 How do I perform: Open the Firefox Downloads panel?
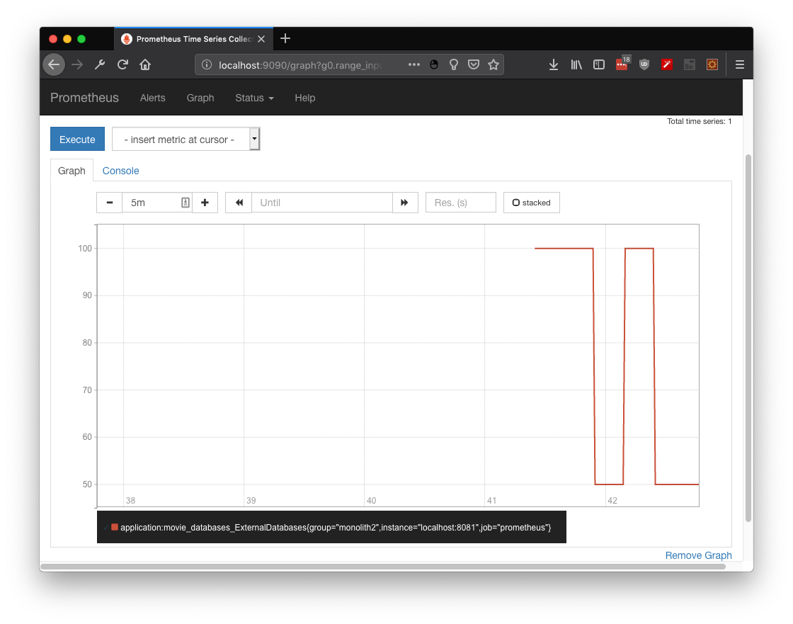point(553,64)
